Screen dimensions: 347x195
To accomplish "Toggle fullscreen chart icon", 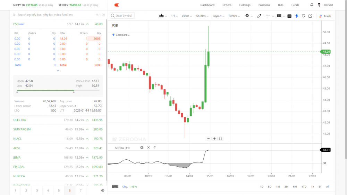I will (220, 139).
